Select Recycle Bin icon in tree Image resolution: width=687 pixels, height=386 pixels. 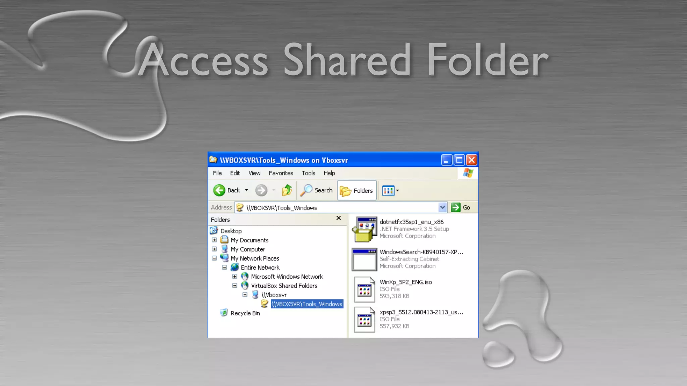click(224, 313)
